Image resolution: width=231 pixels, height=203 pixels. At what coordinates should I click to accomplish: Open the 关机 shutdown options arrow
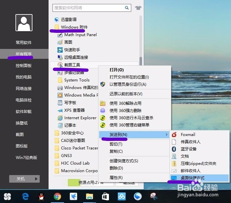pyautogui.click(x=36, y=179)
